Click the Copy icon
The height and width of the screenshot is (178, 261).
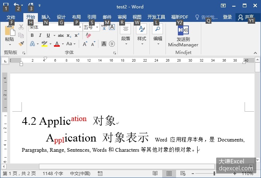pos(21,35)
